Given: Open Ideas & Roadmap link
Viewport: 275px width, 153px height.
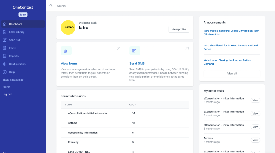Looking at the screenshot, I should (x=13, y=80).
